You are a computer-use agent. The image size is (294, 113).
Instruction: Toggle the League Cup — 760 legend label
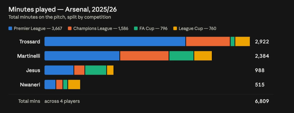pyautogui.click(x=198, y=29)
